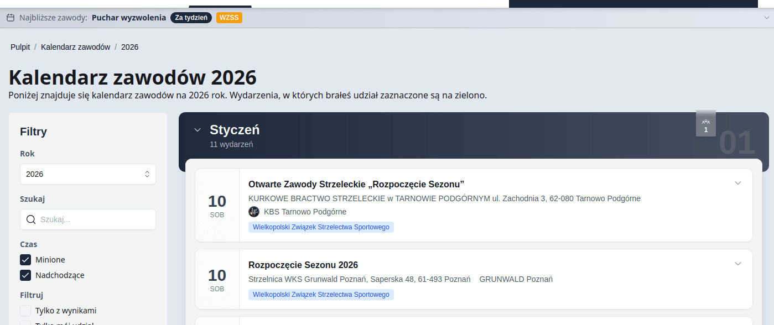Click the magnifier icon in the search box
The height and width of the screenshot is (325, 774).
31,219
